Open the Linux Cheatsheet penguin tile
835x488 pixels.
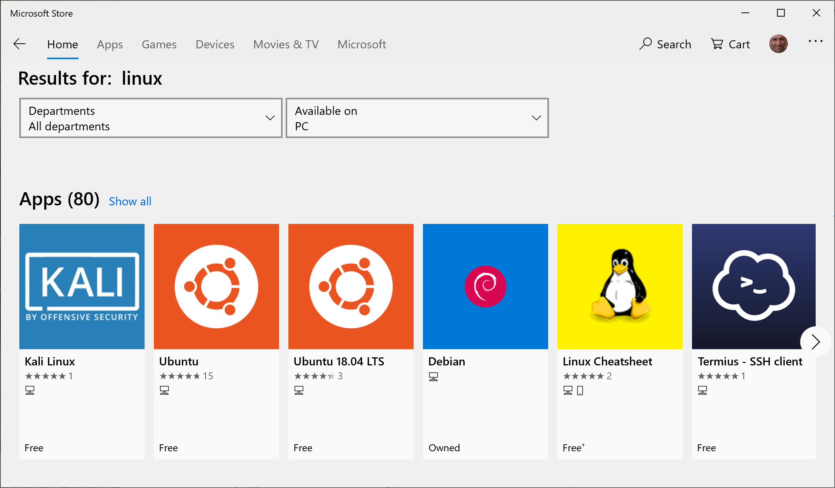tap(620, 287)
